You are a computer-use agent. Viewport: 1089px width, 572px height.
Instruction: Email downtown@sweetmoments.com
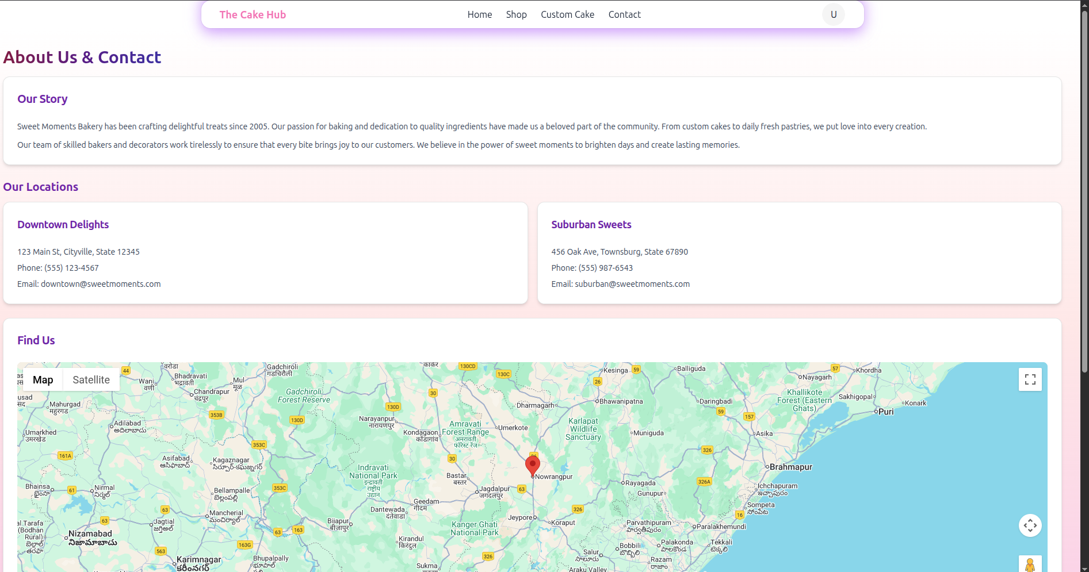(x=101, y=283)
